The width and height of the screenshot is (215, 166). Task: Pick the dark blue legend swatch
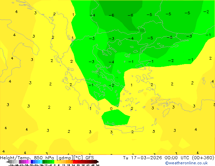[x=32, y=162]
